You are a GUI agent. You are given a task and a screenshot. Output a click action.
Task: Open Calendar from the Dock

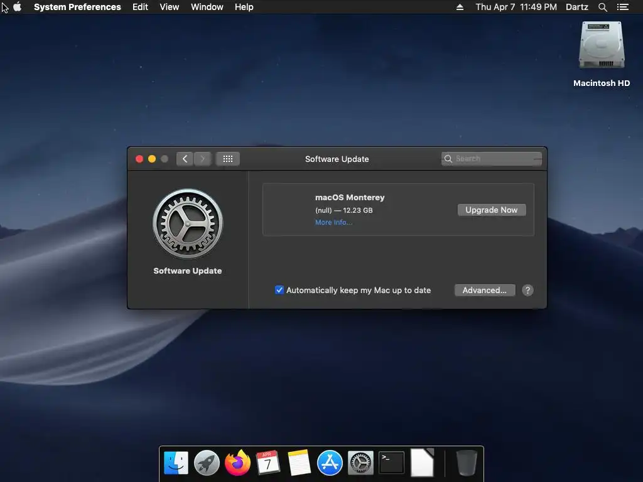pyautogui.click(x=267, y=463)
